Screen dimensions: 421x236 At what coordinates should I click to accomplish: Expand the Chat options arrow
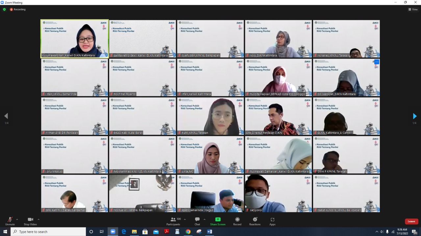pos(205,220)
